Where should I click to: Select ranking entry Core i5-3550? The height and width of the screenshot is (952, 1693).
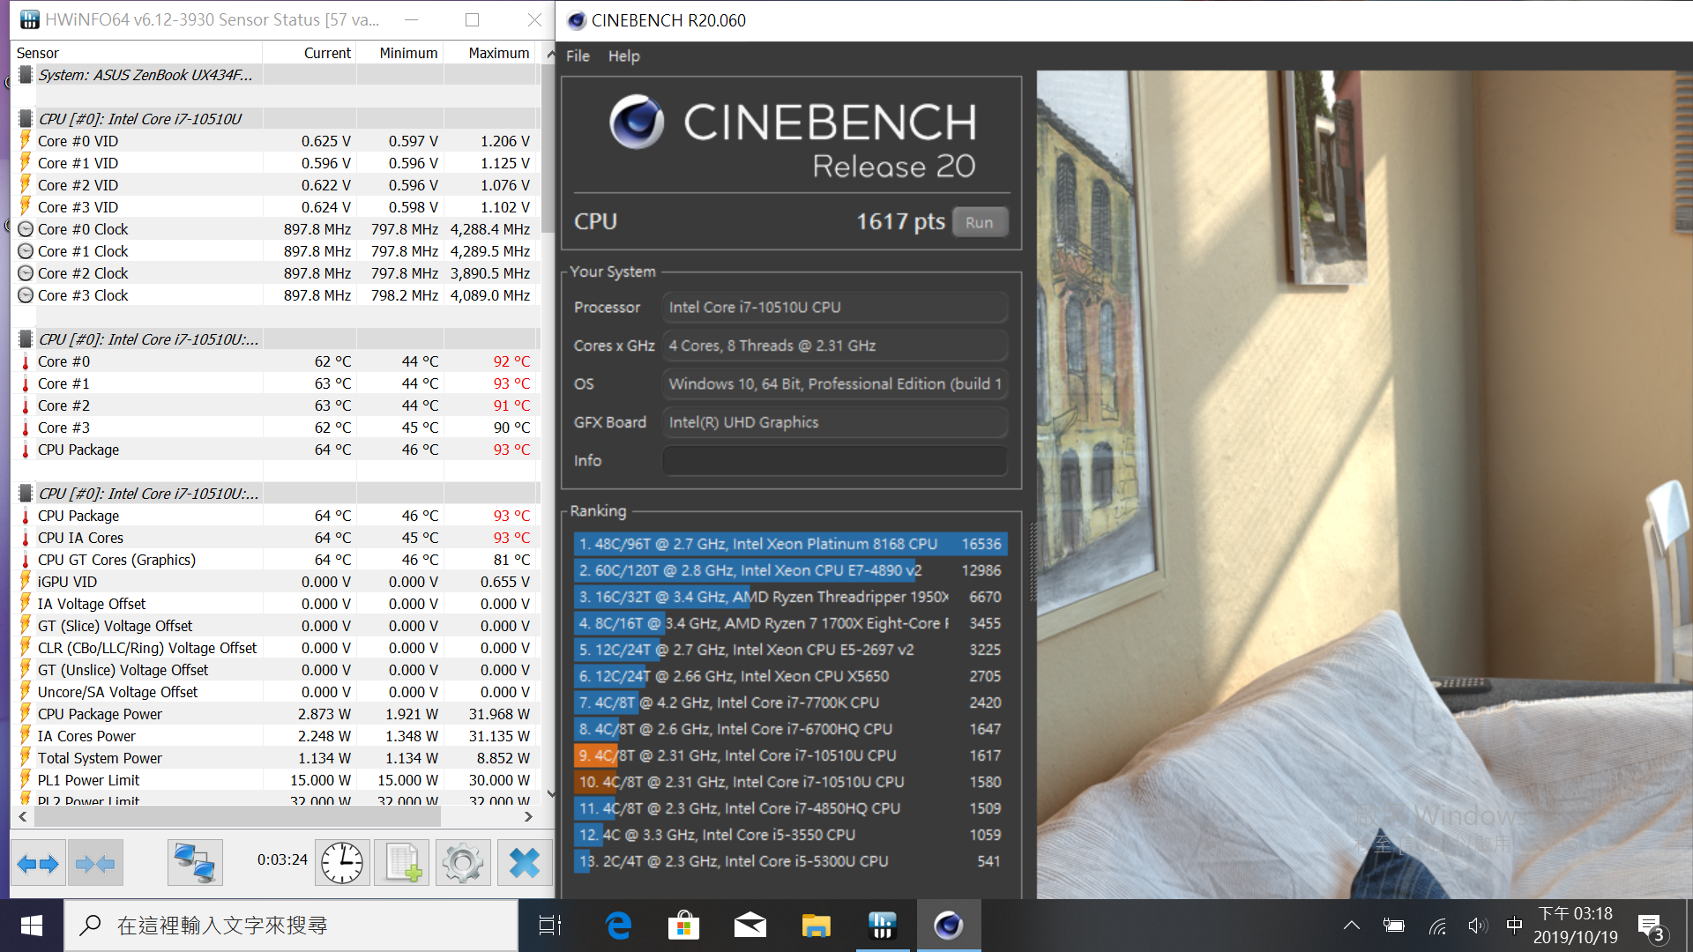click(x=789, y=835)
